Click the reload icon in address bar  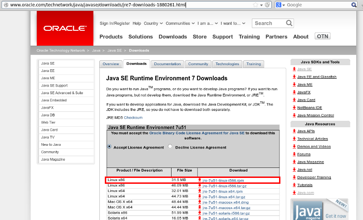tap(267, 5)
